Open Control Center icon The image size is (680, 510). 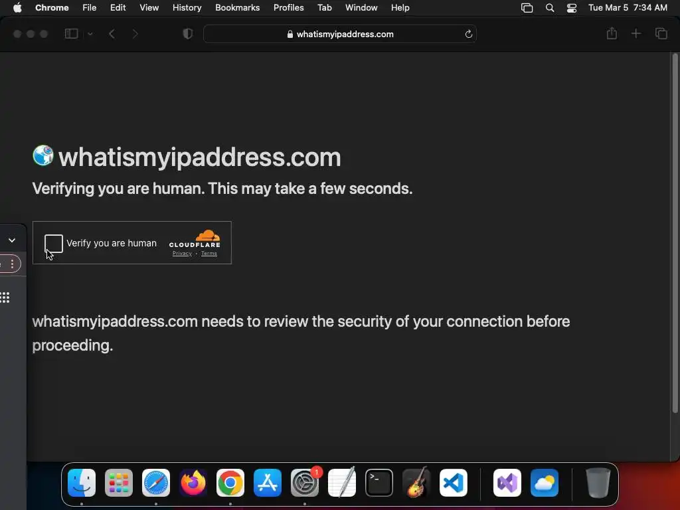pyautogui.click(x=572, y=8)
